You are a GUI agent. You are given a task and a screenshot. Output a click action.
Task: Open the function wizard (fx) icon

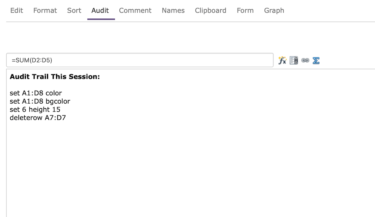pos(282,60)
